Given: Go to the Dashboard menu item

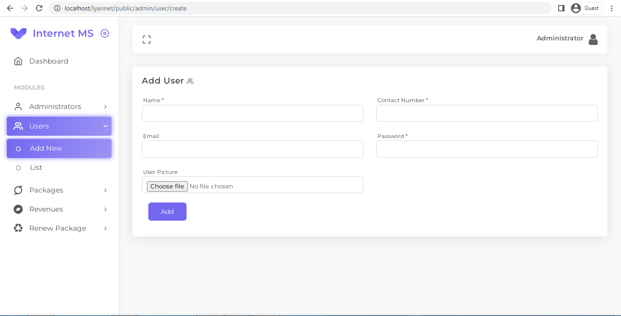Looking at the screenshot, I should click(49, 61).
